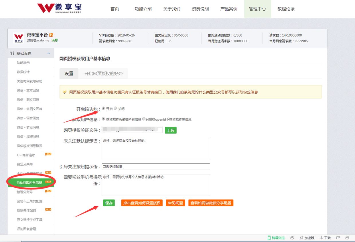Open 功能介绍 in top navigation
Screen dimensions: 355x242
pyautogui.click(x=143, y=9)
